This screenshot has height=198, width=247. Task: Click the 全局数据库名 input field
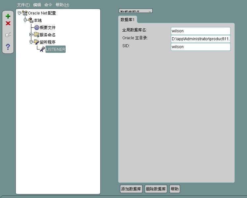[x=201, y=31]
